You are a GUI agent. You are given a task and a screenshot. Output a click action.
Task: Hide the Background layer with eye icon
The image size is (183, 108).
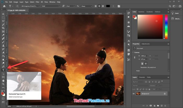pyautogui.click(x=134, y=94)
